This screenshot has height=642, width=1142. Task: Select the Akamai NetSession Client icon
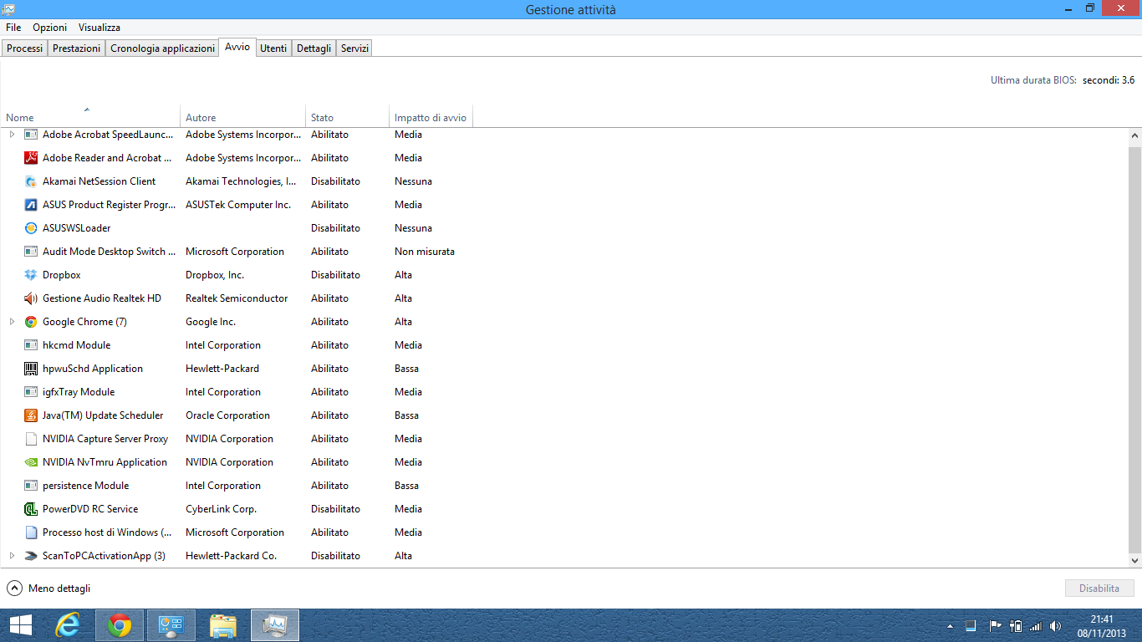pyautogui.click(x=31, y=181)
